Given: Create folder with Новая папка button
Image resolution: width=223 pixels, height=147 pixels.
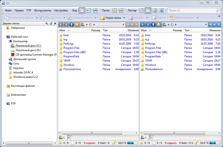Looking at the screenshot, I should [110, 18].
